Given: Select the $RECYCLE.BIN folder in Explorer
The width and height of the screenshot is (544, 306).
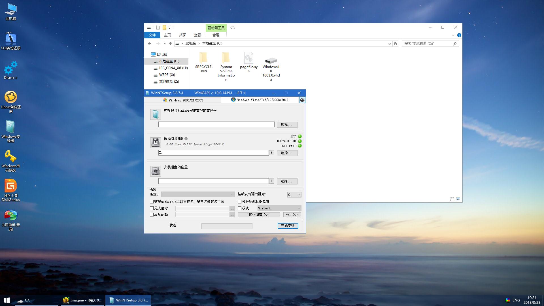Looking at the screenshot, I should pos(204,62).
